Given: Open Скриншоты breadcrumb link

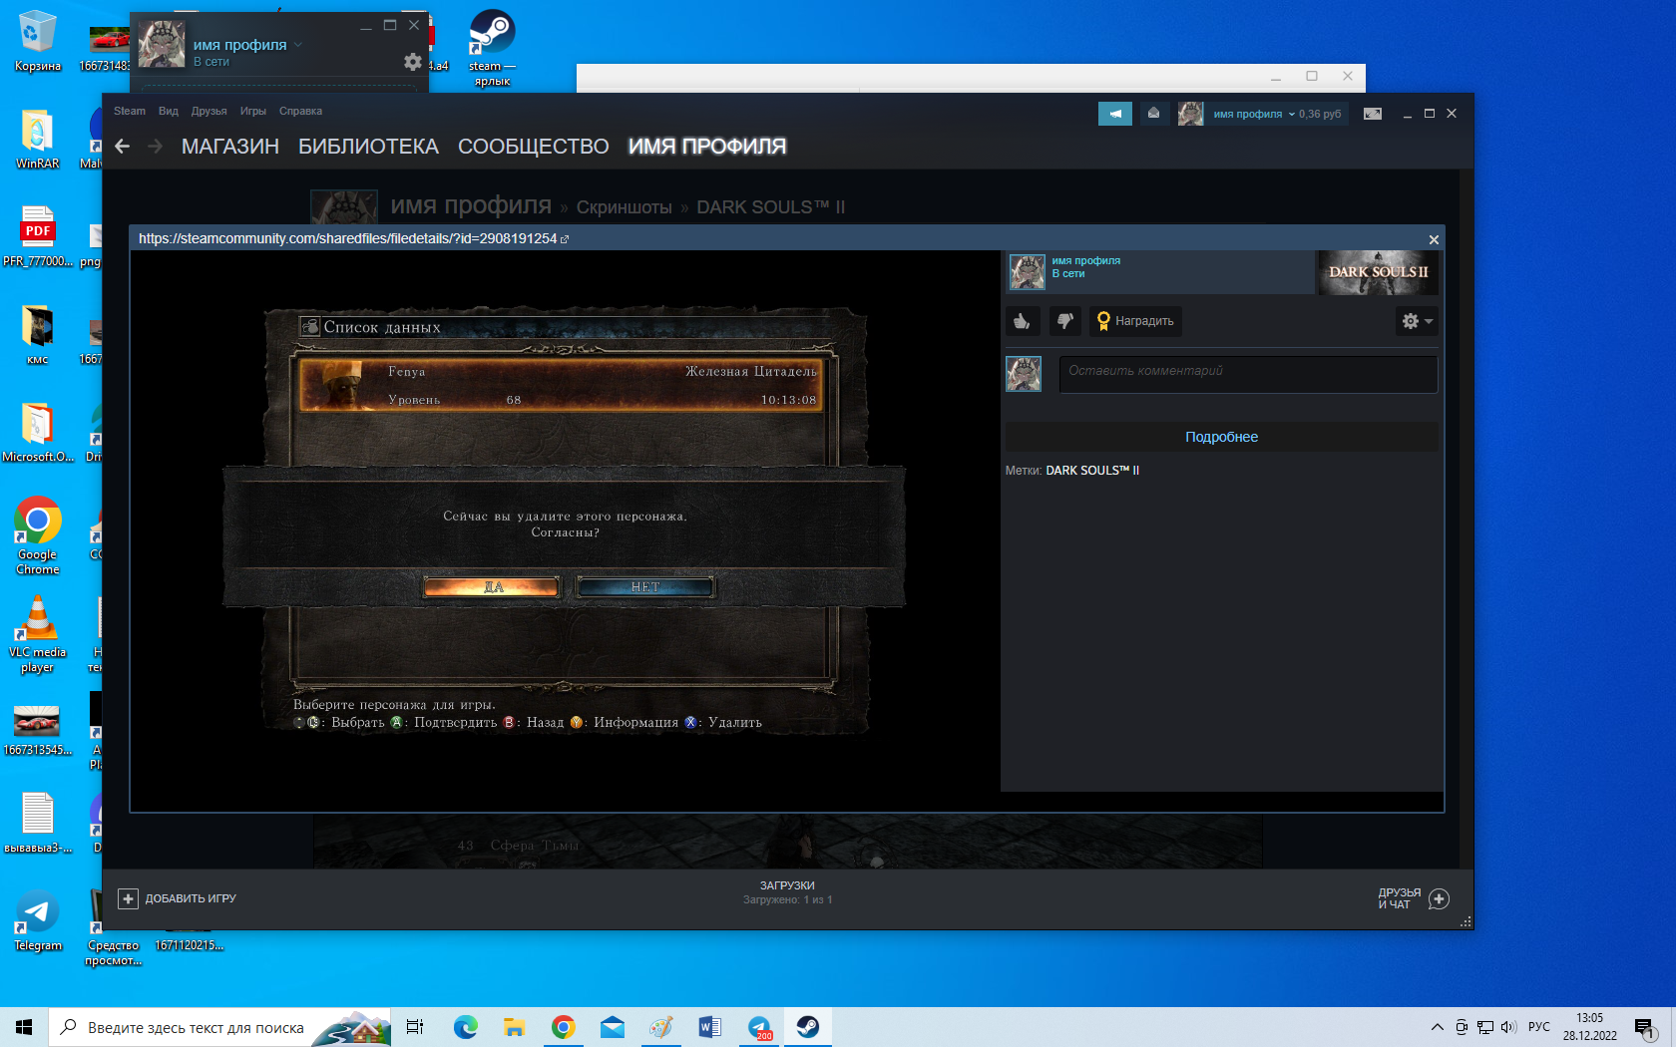Looking at the screenshot, I should point(625,207).
